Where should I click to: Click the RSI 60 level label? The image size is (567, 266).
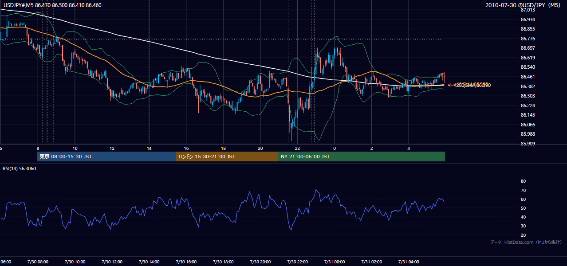coord(523,199)
